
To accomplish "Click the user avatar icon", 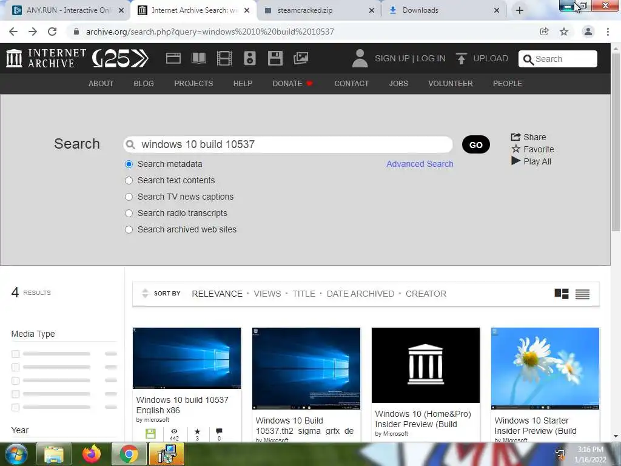I will point(360,58).
